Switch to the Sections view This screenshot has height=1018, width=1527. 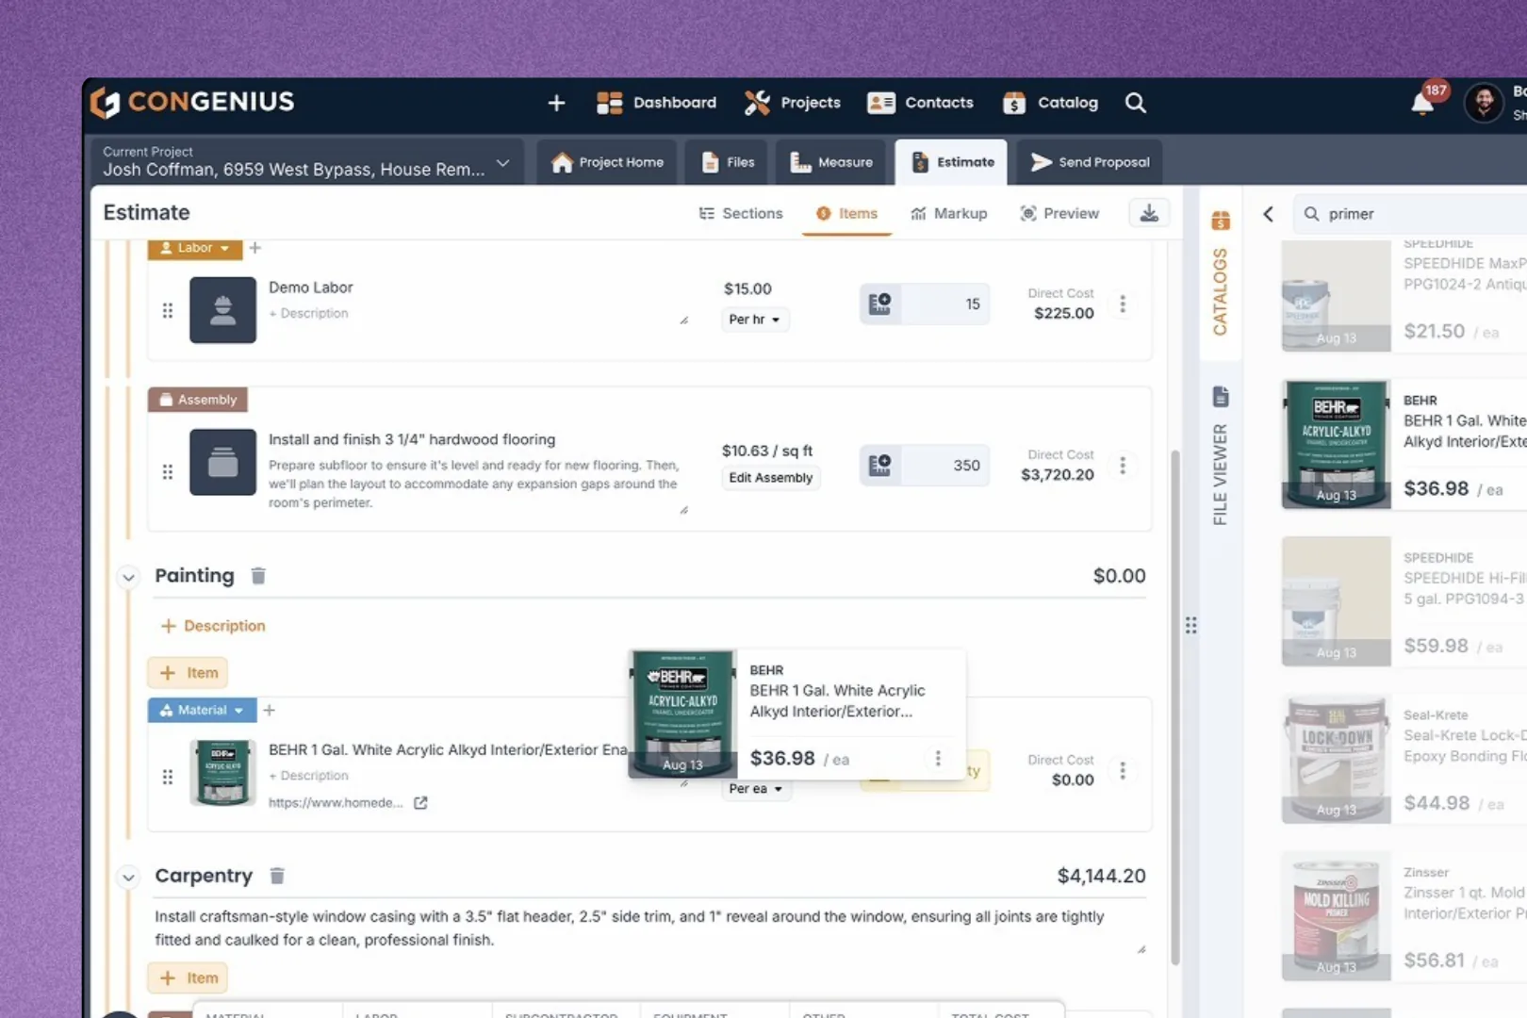point(741,214)
